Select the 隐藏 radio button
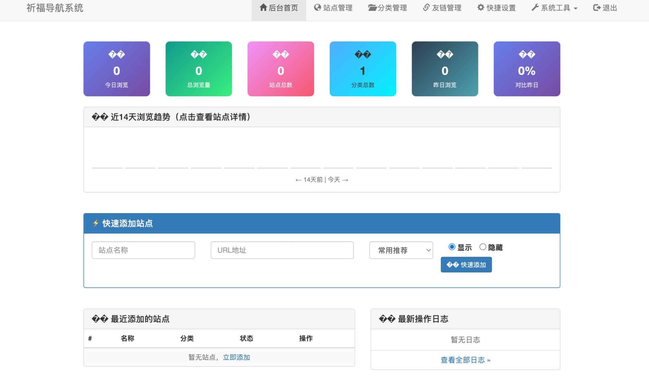Viewport: 649px width, 377px height. (483, 247)
